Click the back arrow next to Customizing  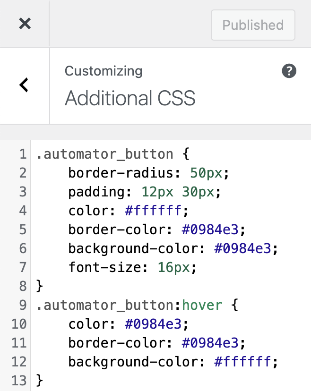pyautogui.click(x=23, y=85)
